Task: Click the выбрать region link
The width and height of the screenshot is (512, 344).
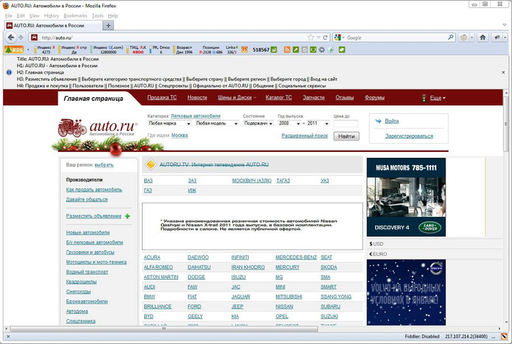Action: pos(104,165)
